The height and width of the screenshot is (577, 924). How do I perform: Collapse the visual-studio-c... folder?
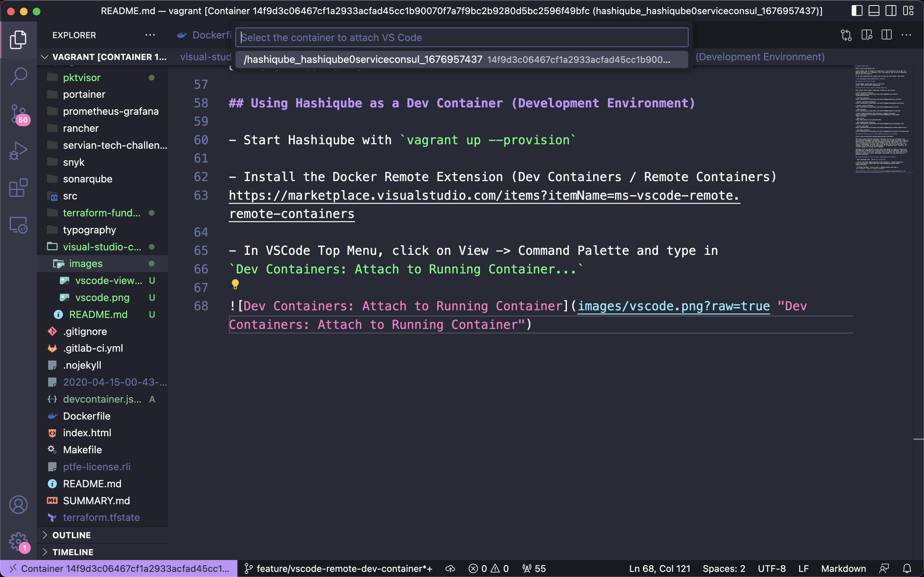(102, 247)
